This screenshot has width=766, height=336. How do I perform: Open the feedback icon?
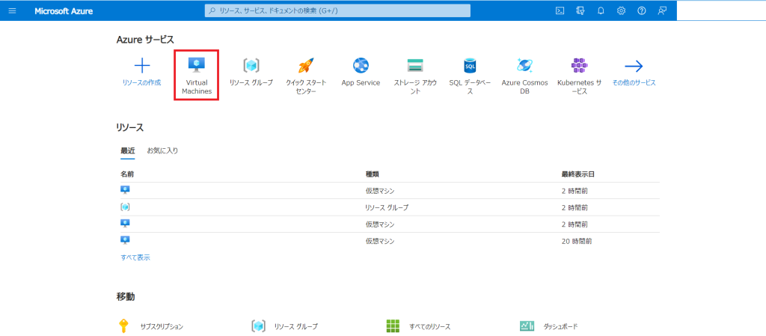(662, 10)
